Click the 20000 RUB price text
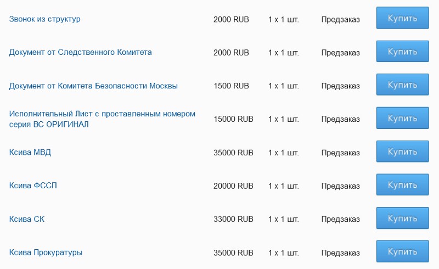 [233, 186]
